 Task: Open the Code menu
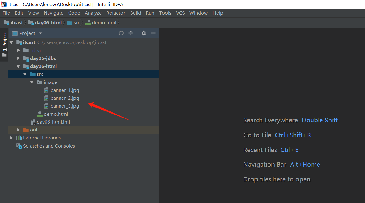(x=74, y=13)
